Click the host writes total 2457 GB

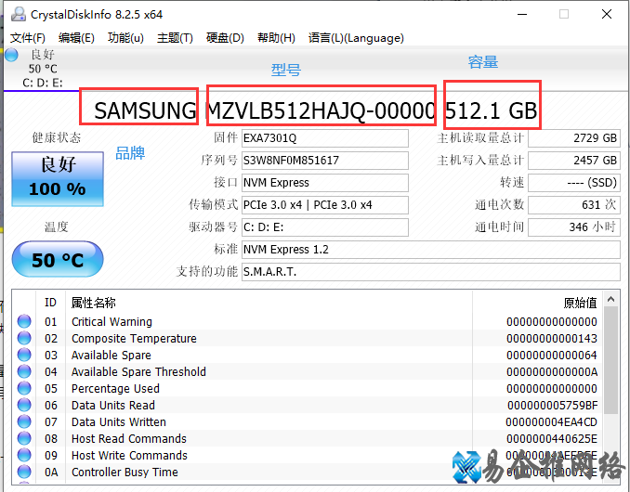pyautogui.click(x=574, y=161)
